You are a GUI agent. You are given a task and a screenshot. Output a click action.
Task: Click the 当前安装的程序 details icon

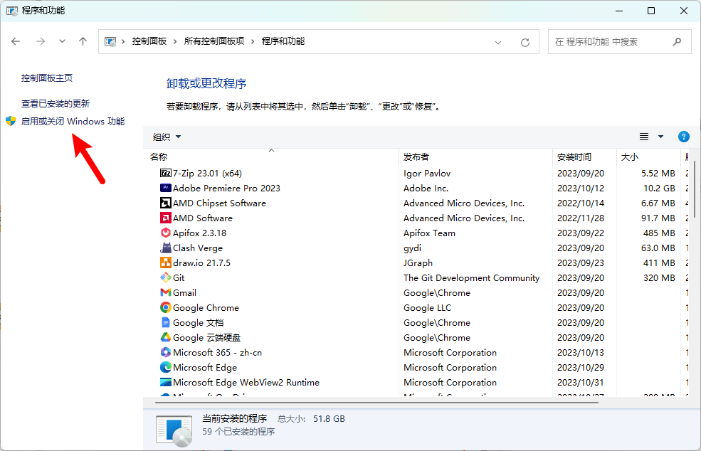click(174, 430)
